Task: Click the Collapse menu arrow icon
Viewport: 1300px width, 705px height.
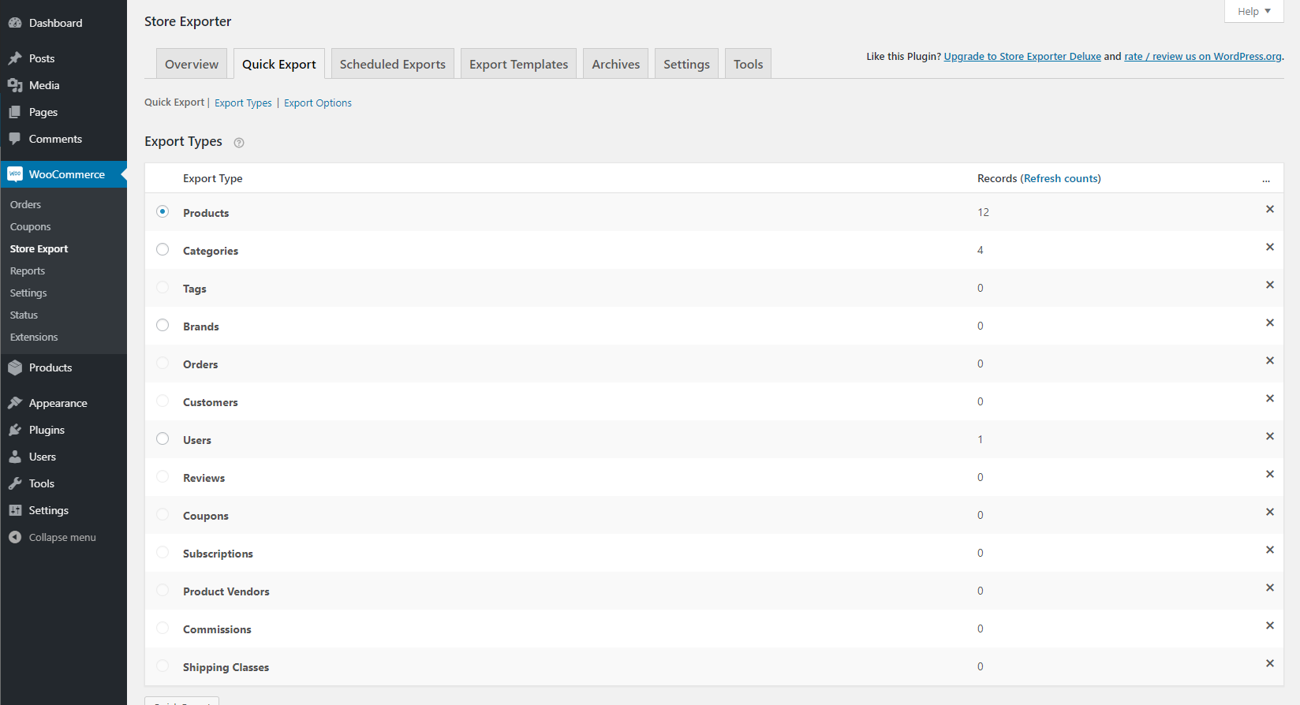Action: click(x=15, y=537)
